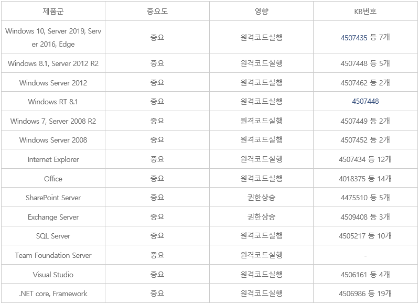Click the KB번호 column header
Viewport: 419px width, 304px height.
[365, 11]
